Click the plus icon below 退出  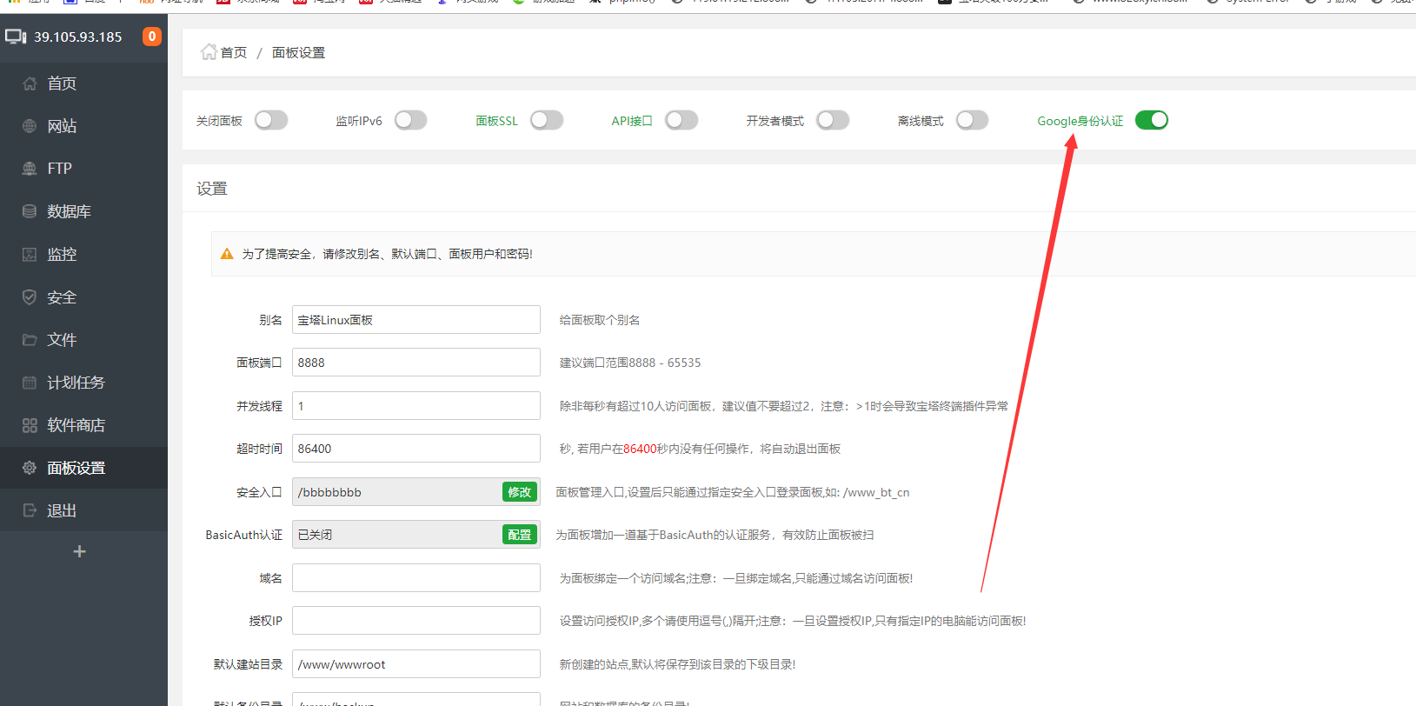79,551
